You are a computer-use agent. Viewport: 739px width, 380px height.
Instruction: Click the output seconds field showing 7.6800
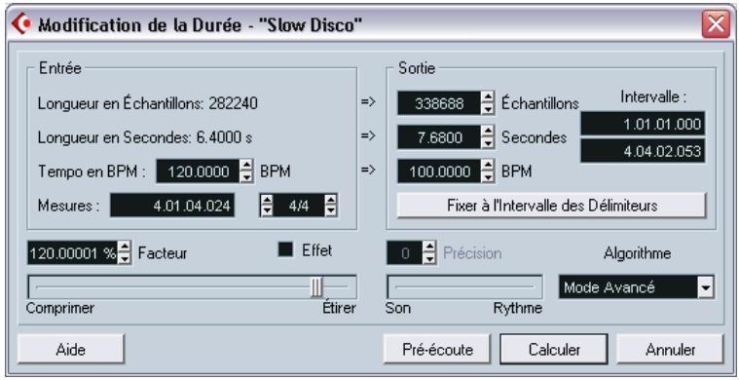439,137
